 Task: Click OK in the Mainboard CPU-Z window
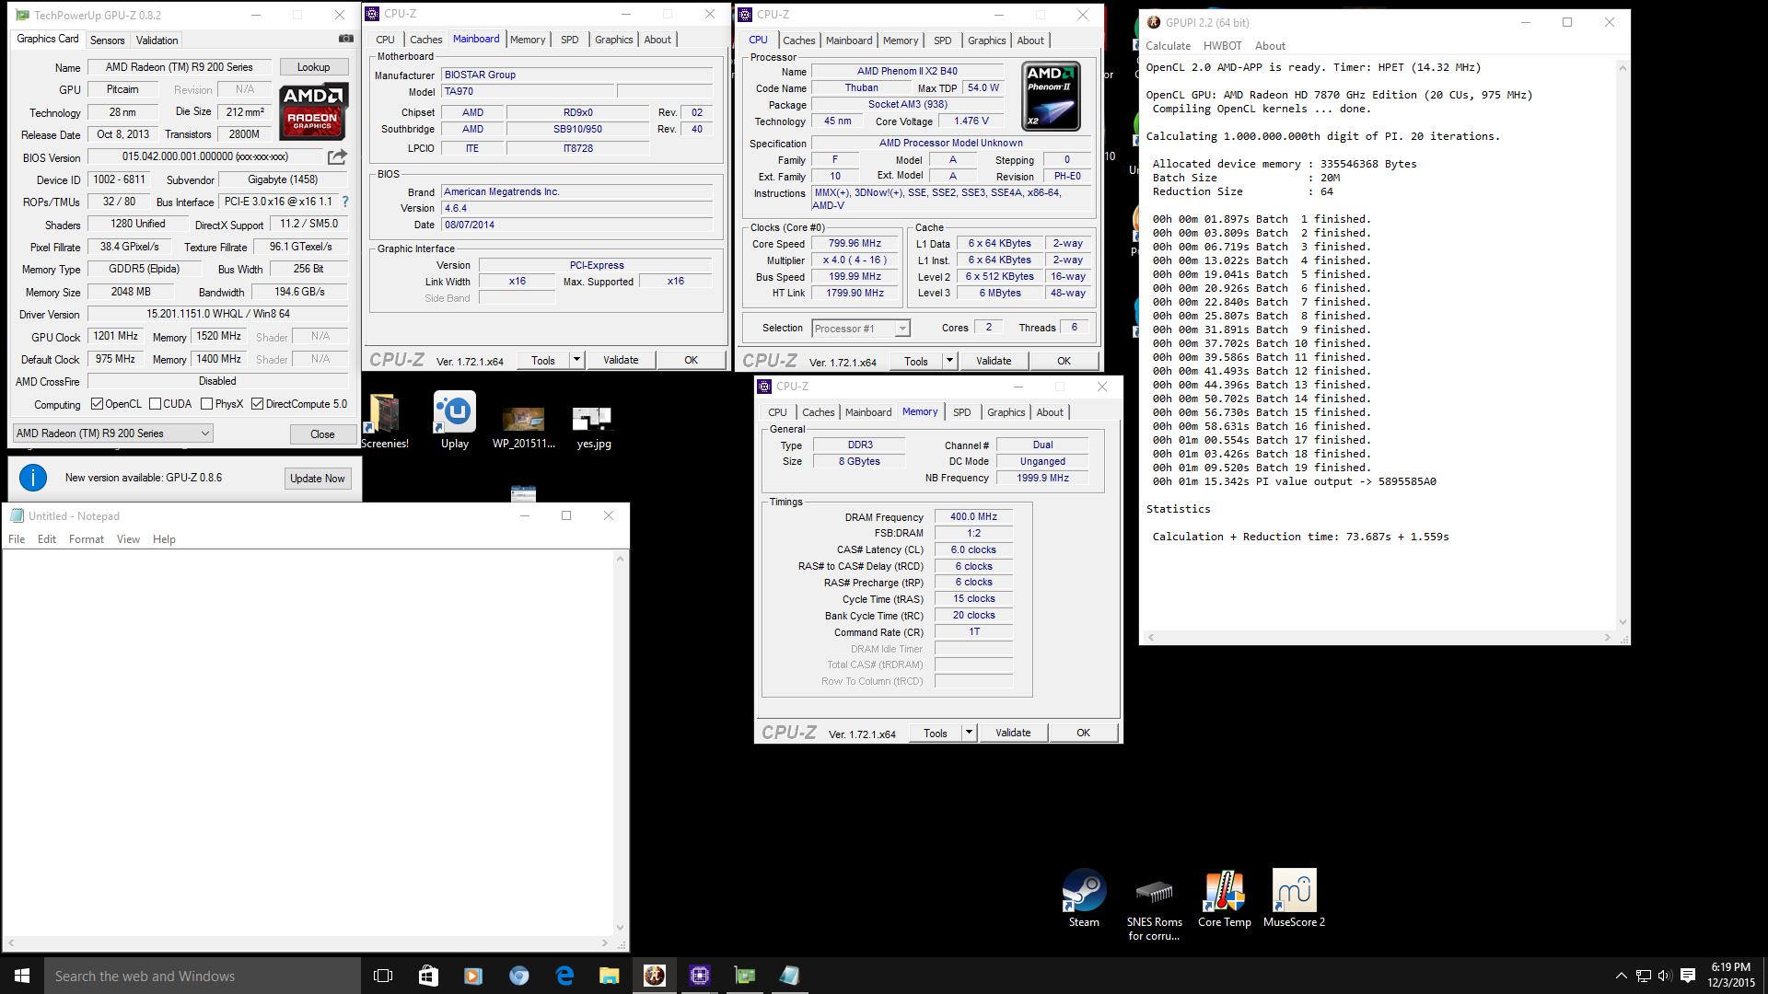(x=691, y=360)
